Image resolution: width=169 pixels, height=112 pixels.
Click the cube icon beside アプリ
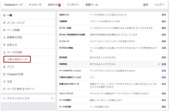click(4, 67)
